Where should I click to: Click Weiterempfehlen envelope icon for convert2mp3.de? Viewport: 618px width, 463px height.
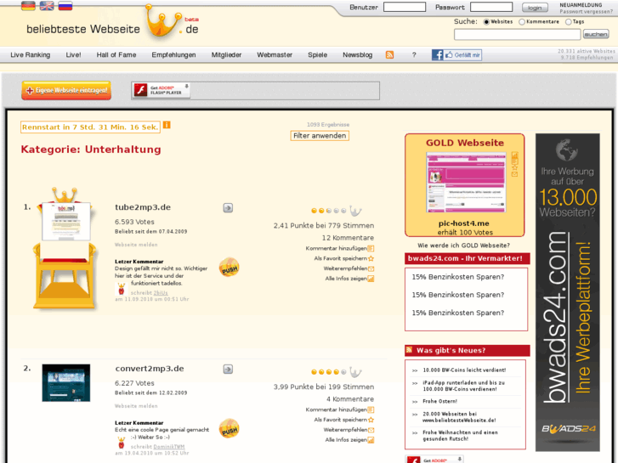[371, 430]
